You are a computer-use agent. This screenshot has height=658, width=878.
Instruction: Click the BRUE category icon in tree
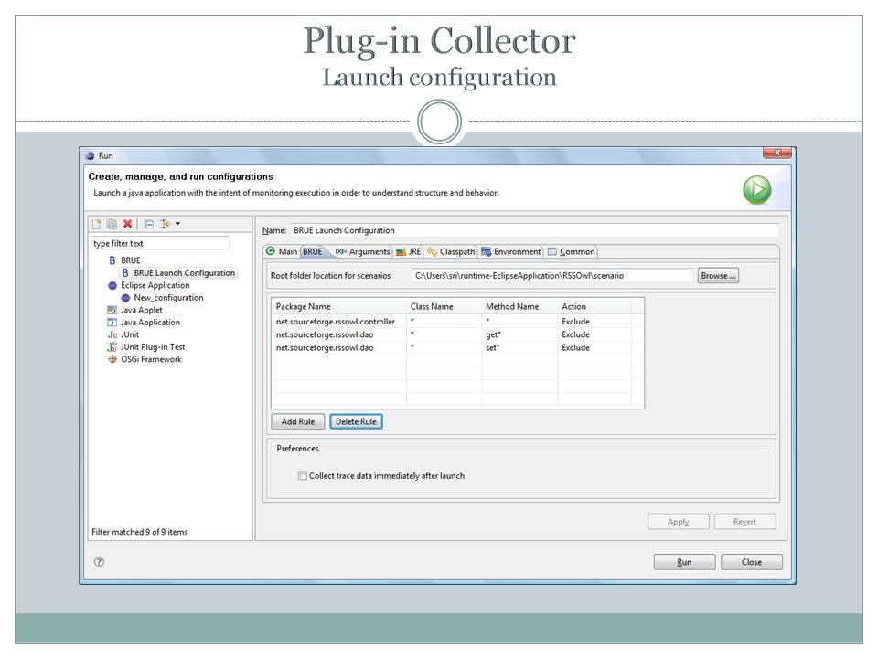point(112,260)
